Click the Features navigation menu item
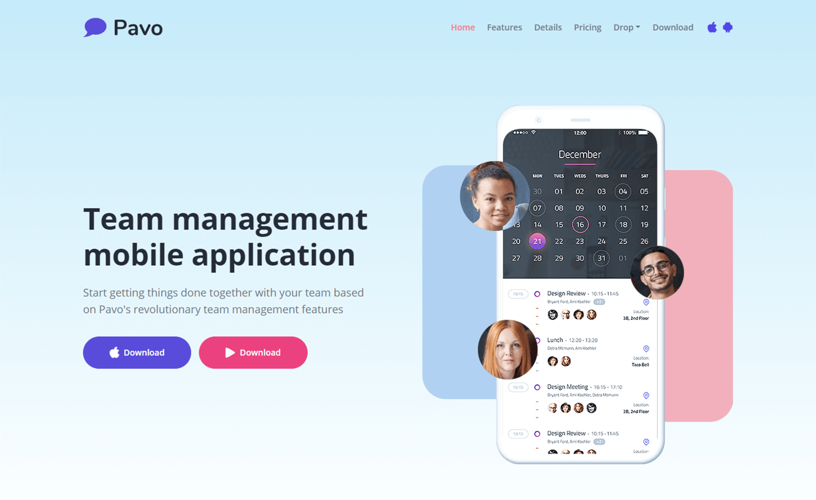 point(504,27)
